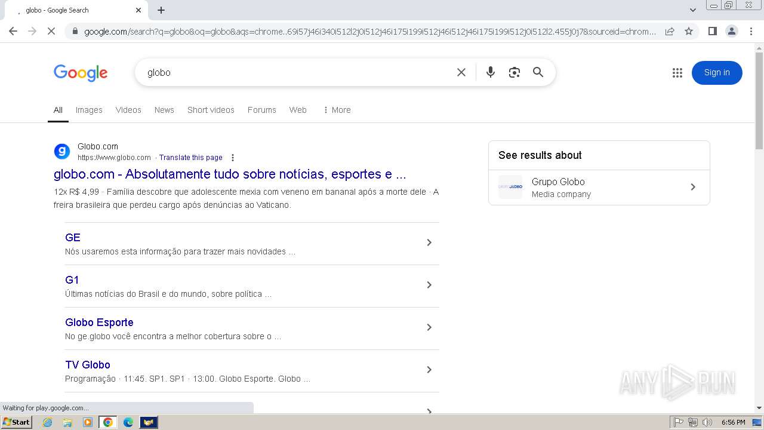Click the Google logo
The height and width of the screenshot is (430, 764).
click(x=81, y=73)
